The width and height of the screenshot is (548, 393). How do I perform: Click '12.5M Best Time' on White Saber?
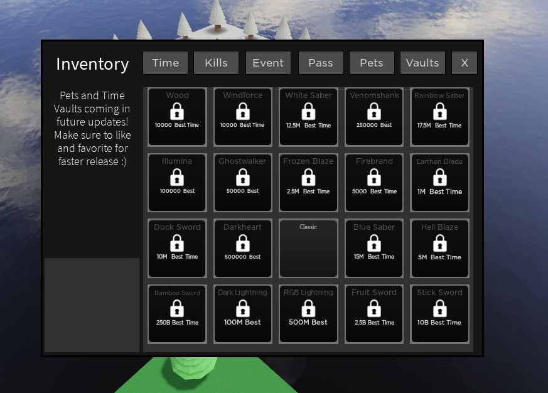coord(308,125)
